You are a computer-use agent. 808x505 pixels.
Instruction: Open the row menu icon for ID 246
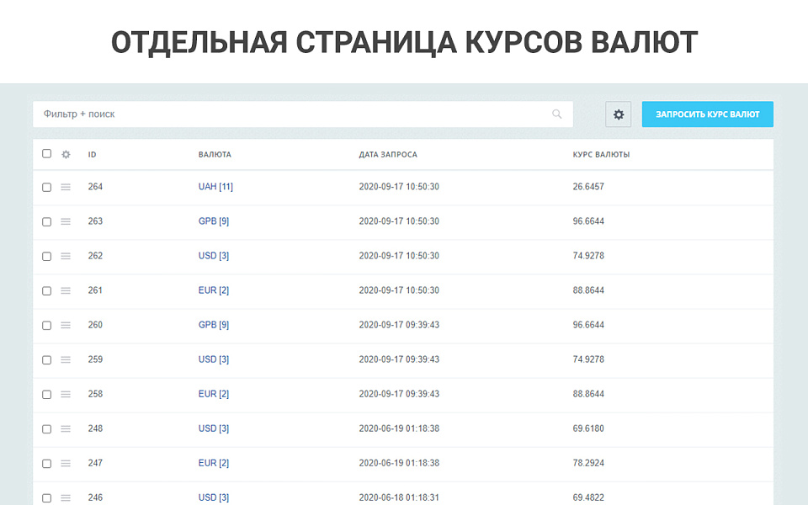point(66,497)
